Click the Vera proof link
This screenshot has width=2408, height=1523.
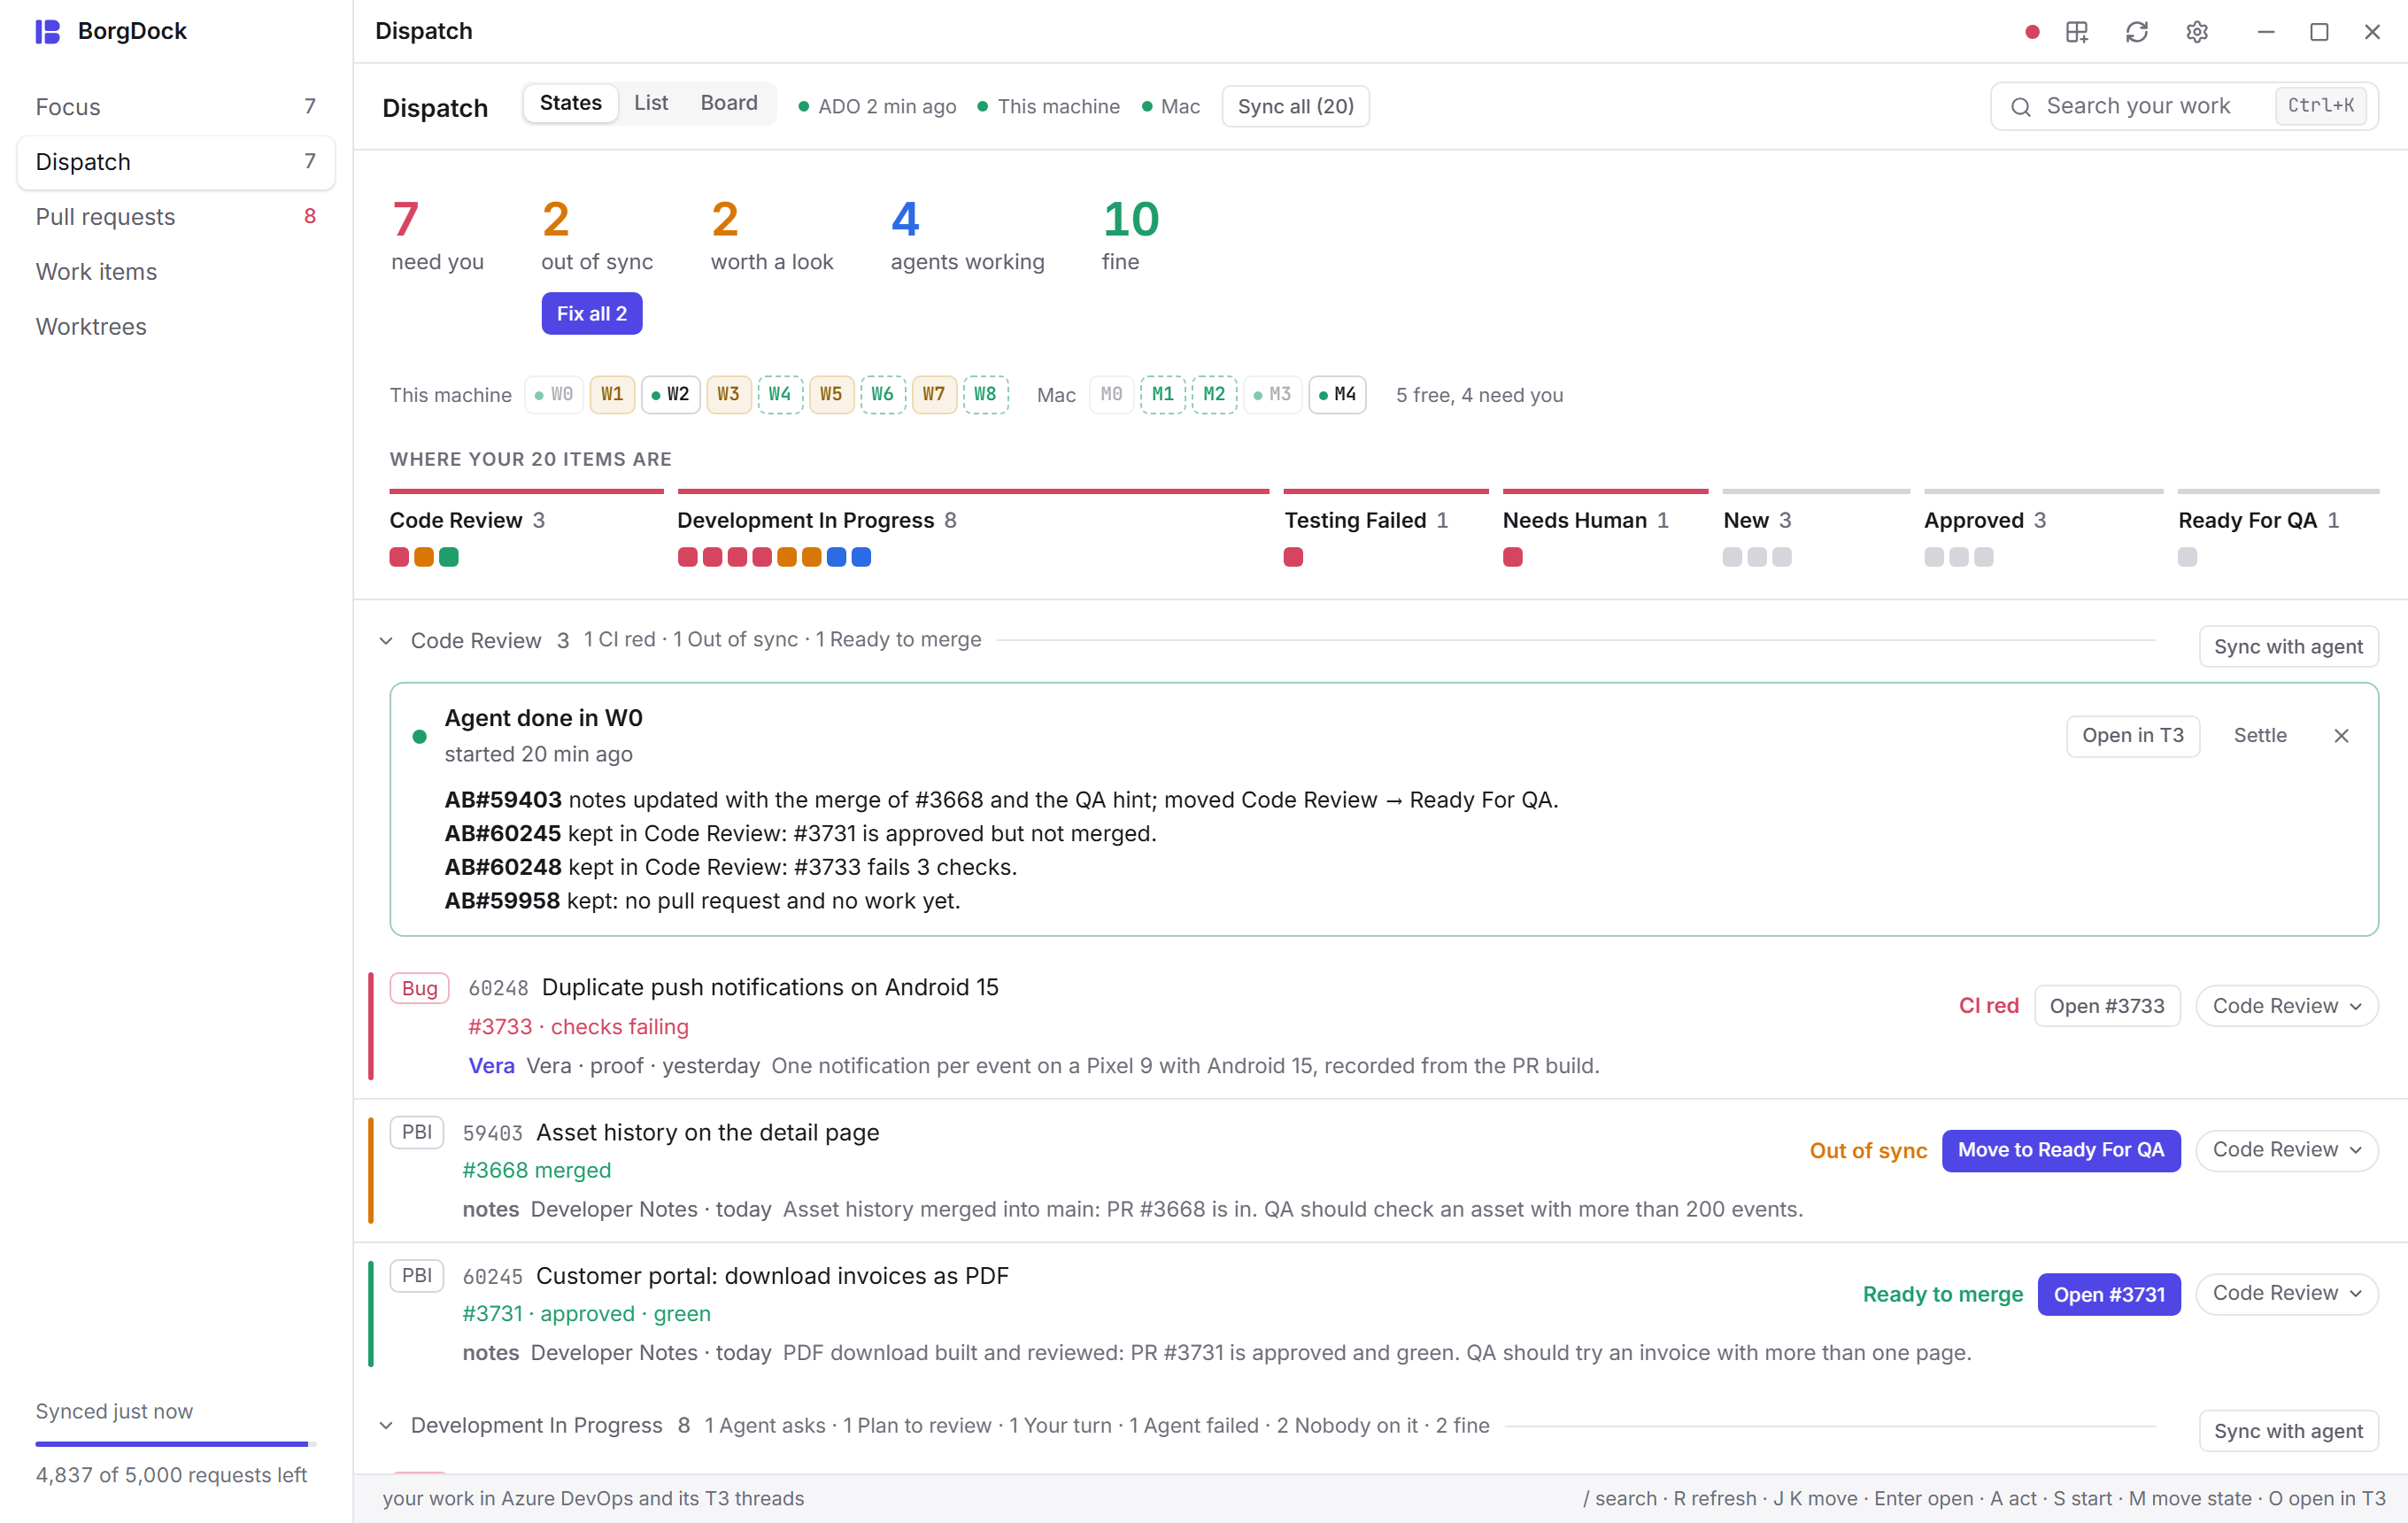pos(491,1066)
